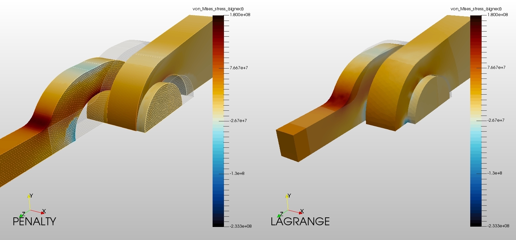This screenshot has height=240, width=516.
Task: Click the 1.800e+08 value on LAGRANGE legend
Action: 498,15
